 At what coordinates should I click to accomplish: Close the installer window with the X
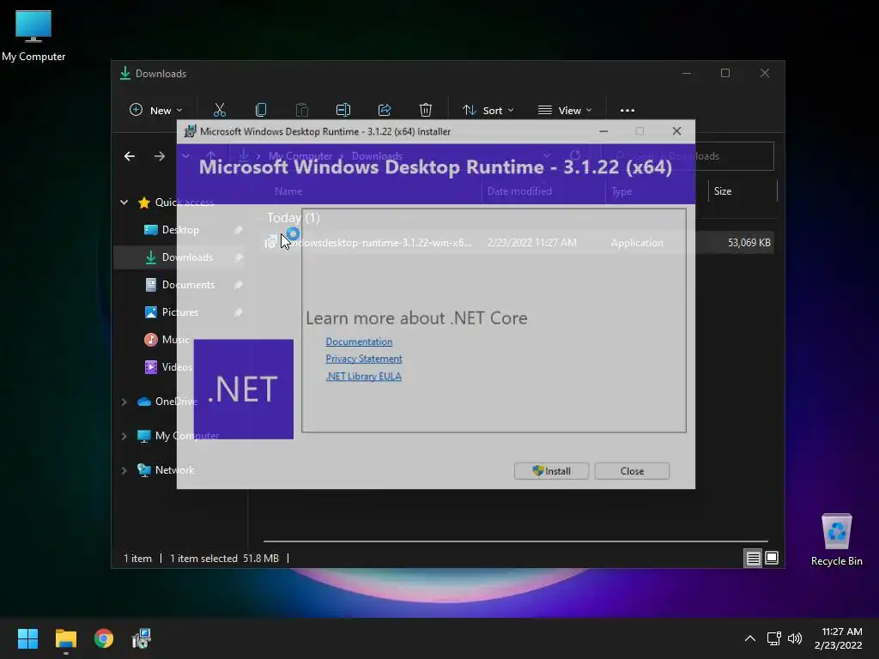676,131
